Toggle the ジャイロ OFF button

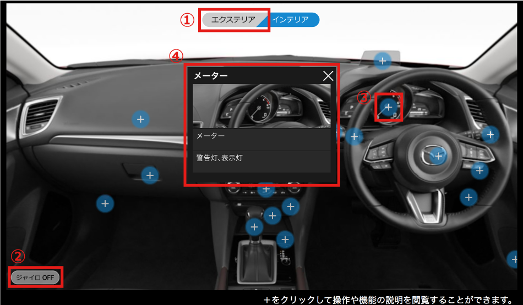point(35,277)
